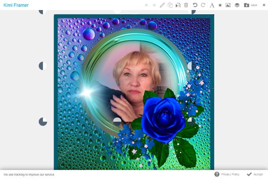Save the framed photo
Screen dimensions: 268x179
pos(251,5)
